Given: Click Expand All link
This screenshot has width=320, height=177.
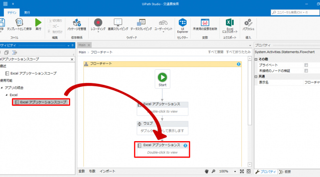Looking at the screenshot, I should [215, 52].
